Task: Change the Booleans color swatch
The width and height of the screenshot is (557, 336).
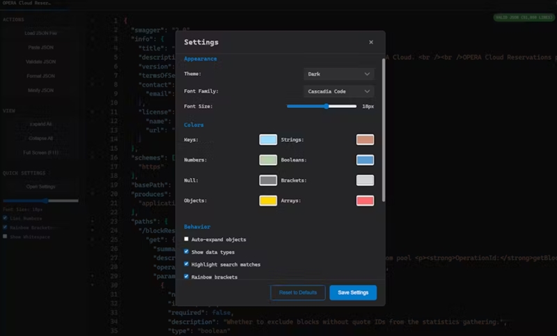Action: click(365, 160)
